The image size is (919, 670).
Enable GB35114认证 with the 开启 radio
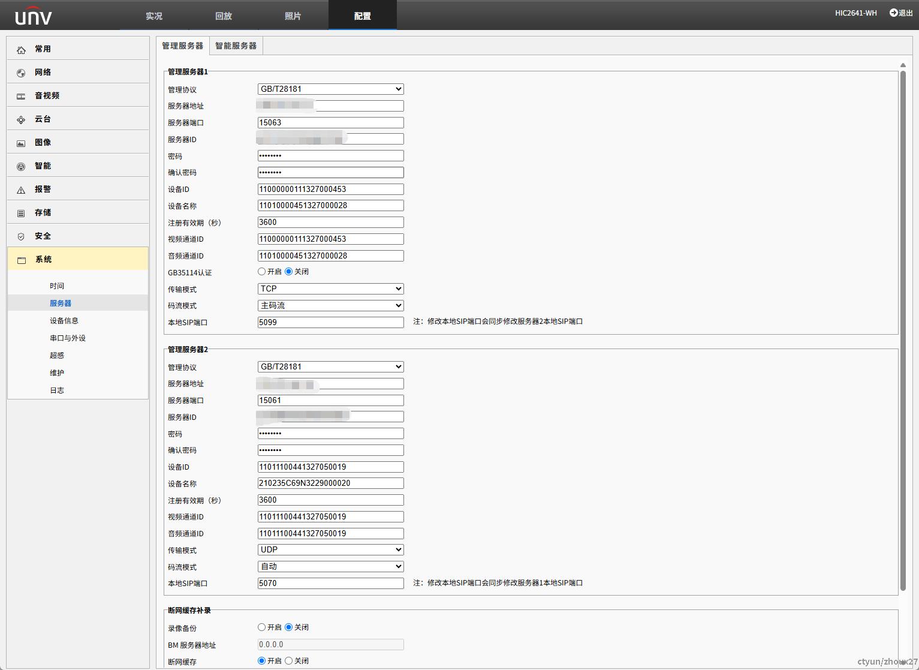point(262,272)
